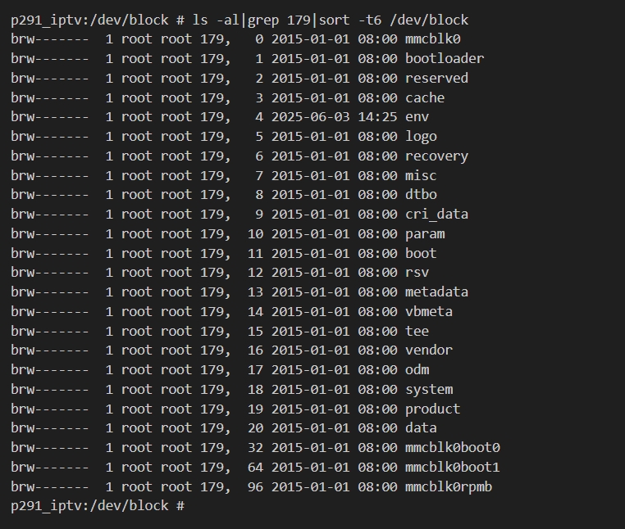Image resolution: width=625 pixels, height=529 pixels.
Task: Click the mmcblk0rpmb device name
Action: click(x=448, y=487)
